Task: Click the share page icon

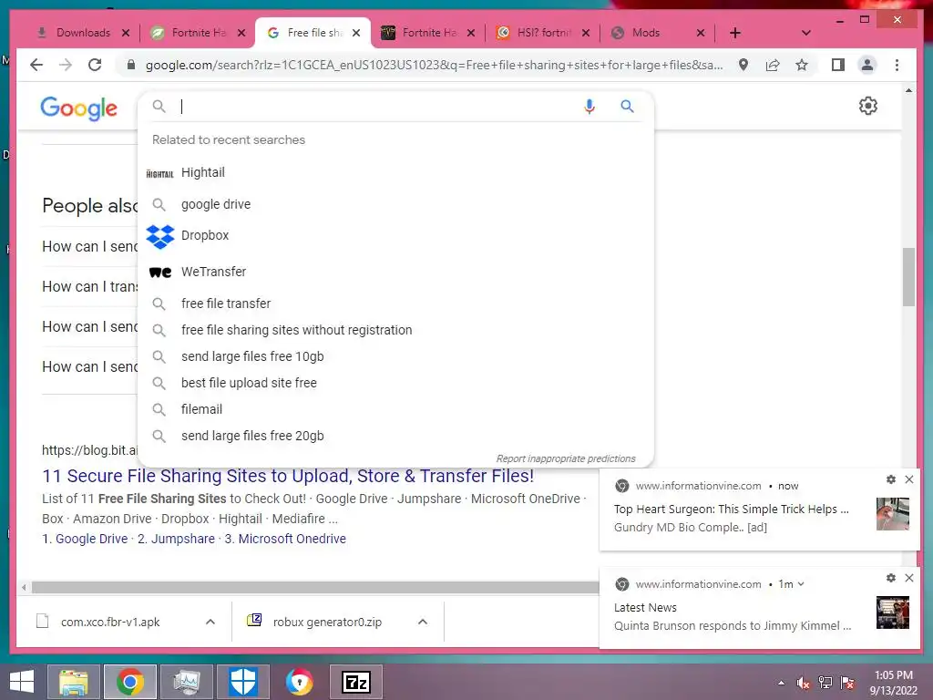Action: [773, 65]
